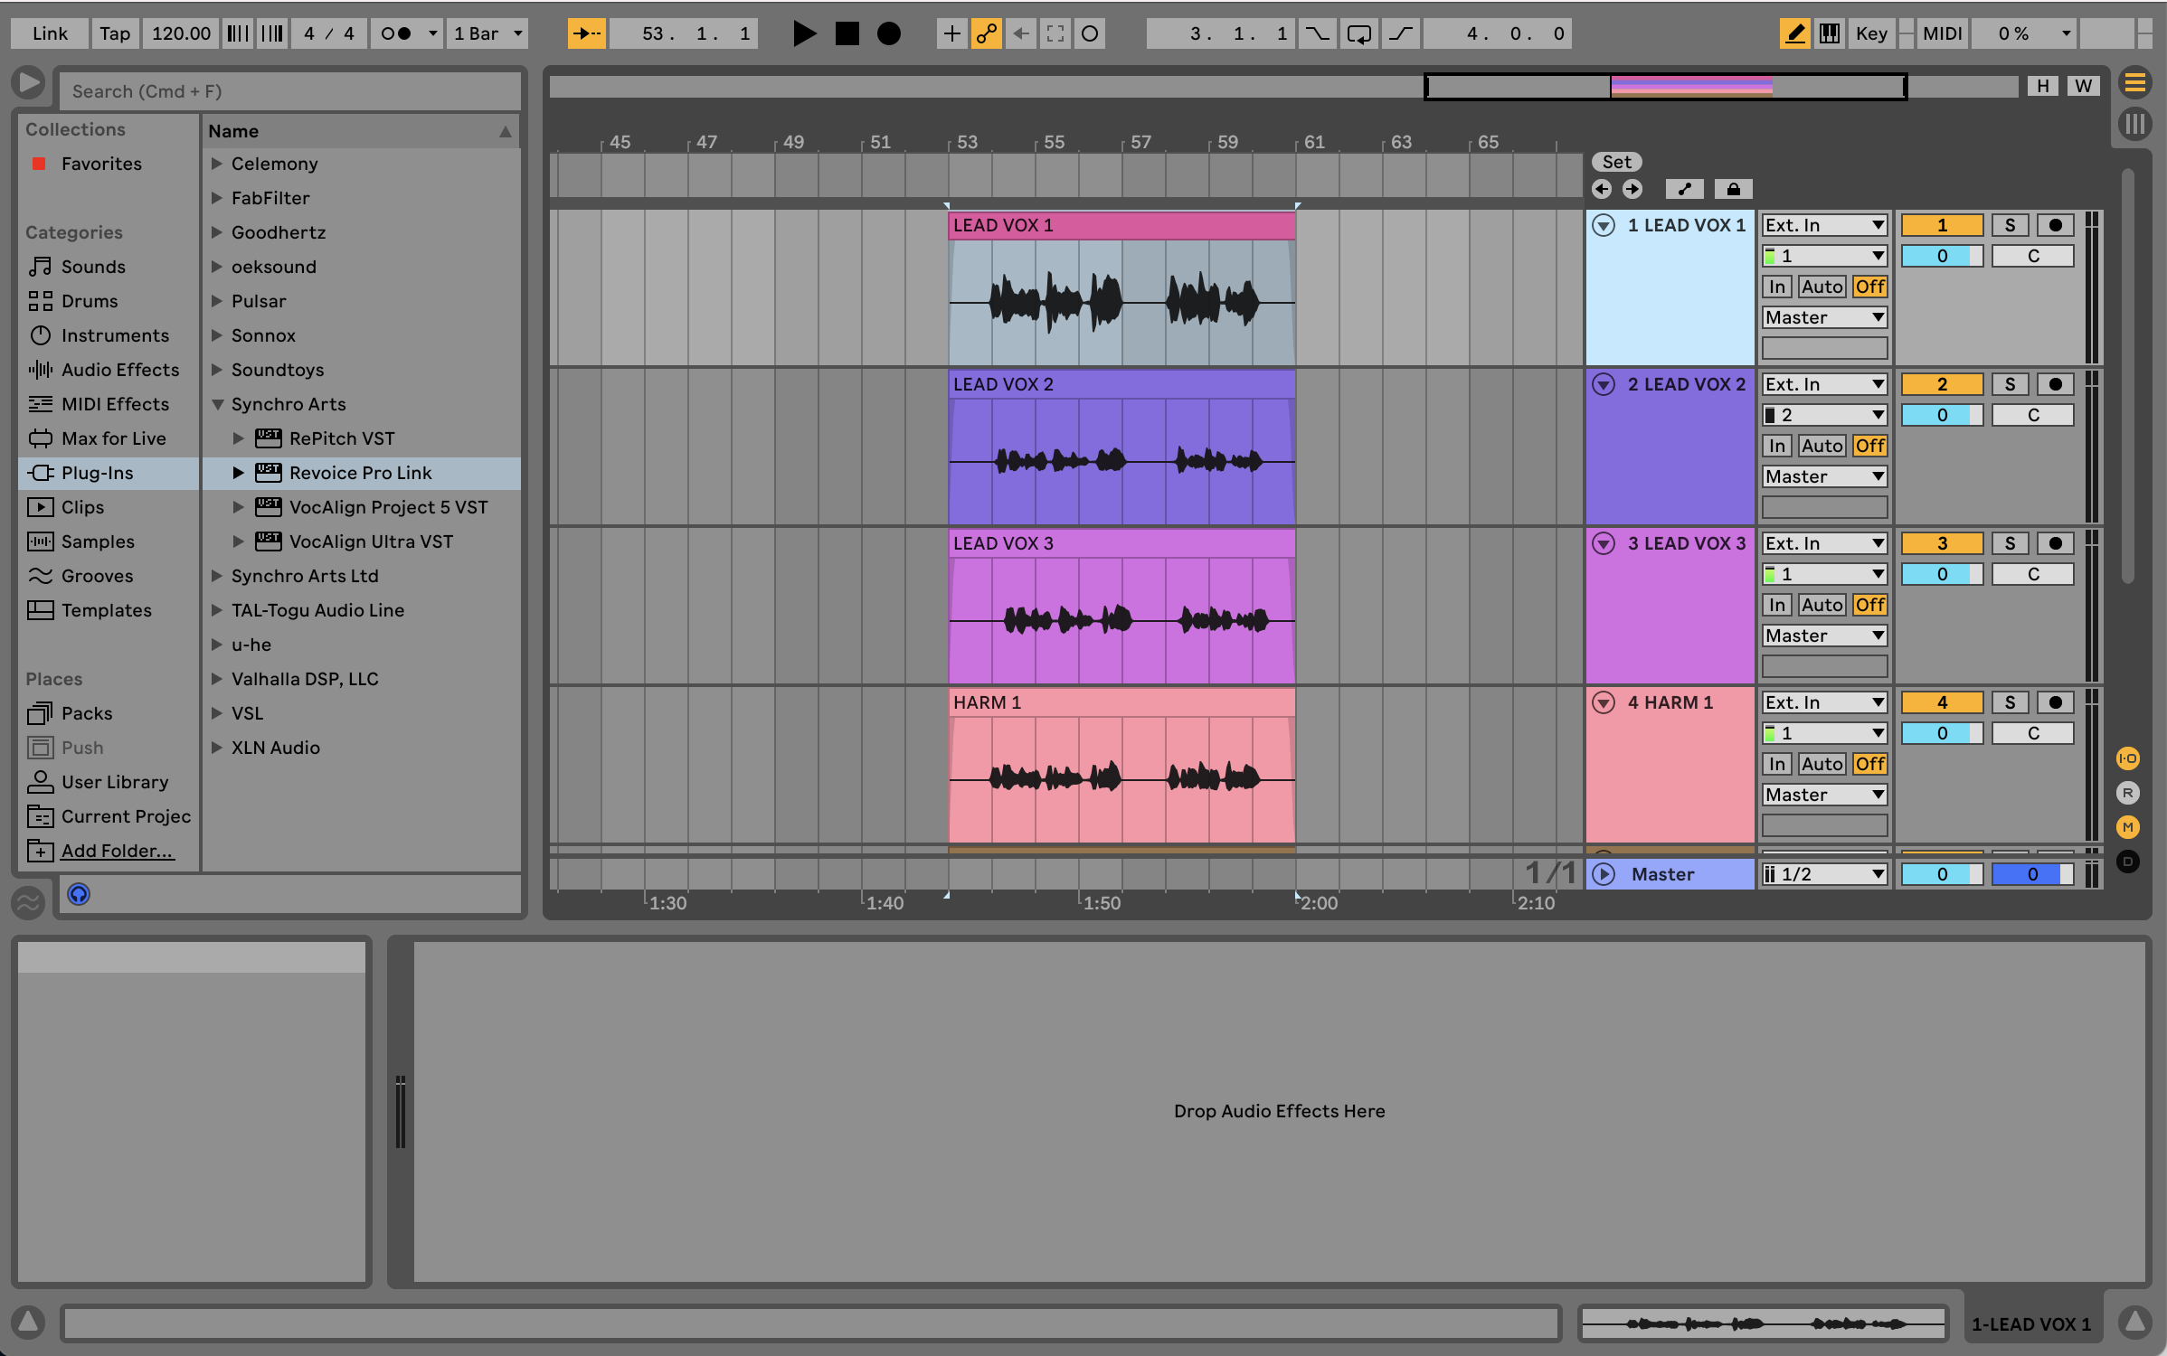This screenshot has height=1356, width=2167.
Task: Select Audio Effects category in browser
Action: pos(119,370)
